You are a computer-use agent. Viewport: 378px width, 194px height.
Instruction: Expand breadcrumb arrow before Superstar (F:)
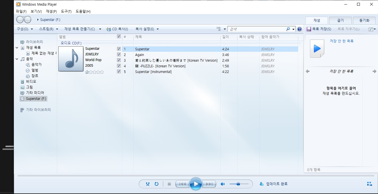point(38,20)
